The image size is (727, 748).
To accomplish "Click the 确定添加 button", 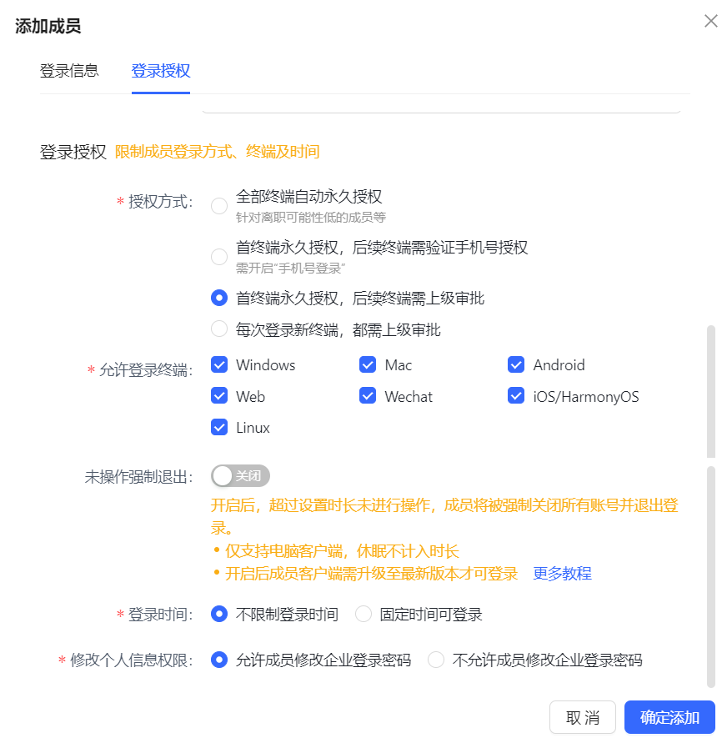I will 669,717.
